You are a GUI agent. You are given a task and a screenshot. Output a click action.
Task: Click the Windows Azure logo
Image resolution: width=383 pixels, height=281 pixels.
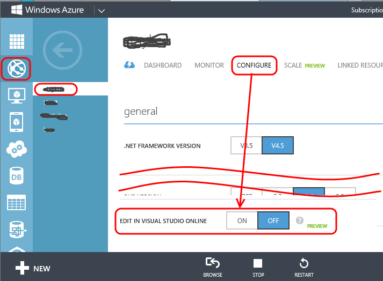47,10
